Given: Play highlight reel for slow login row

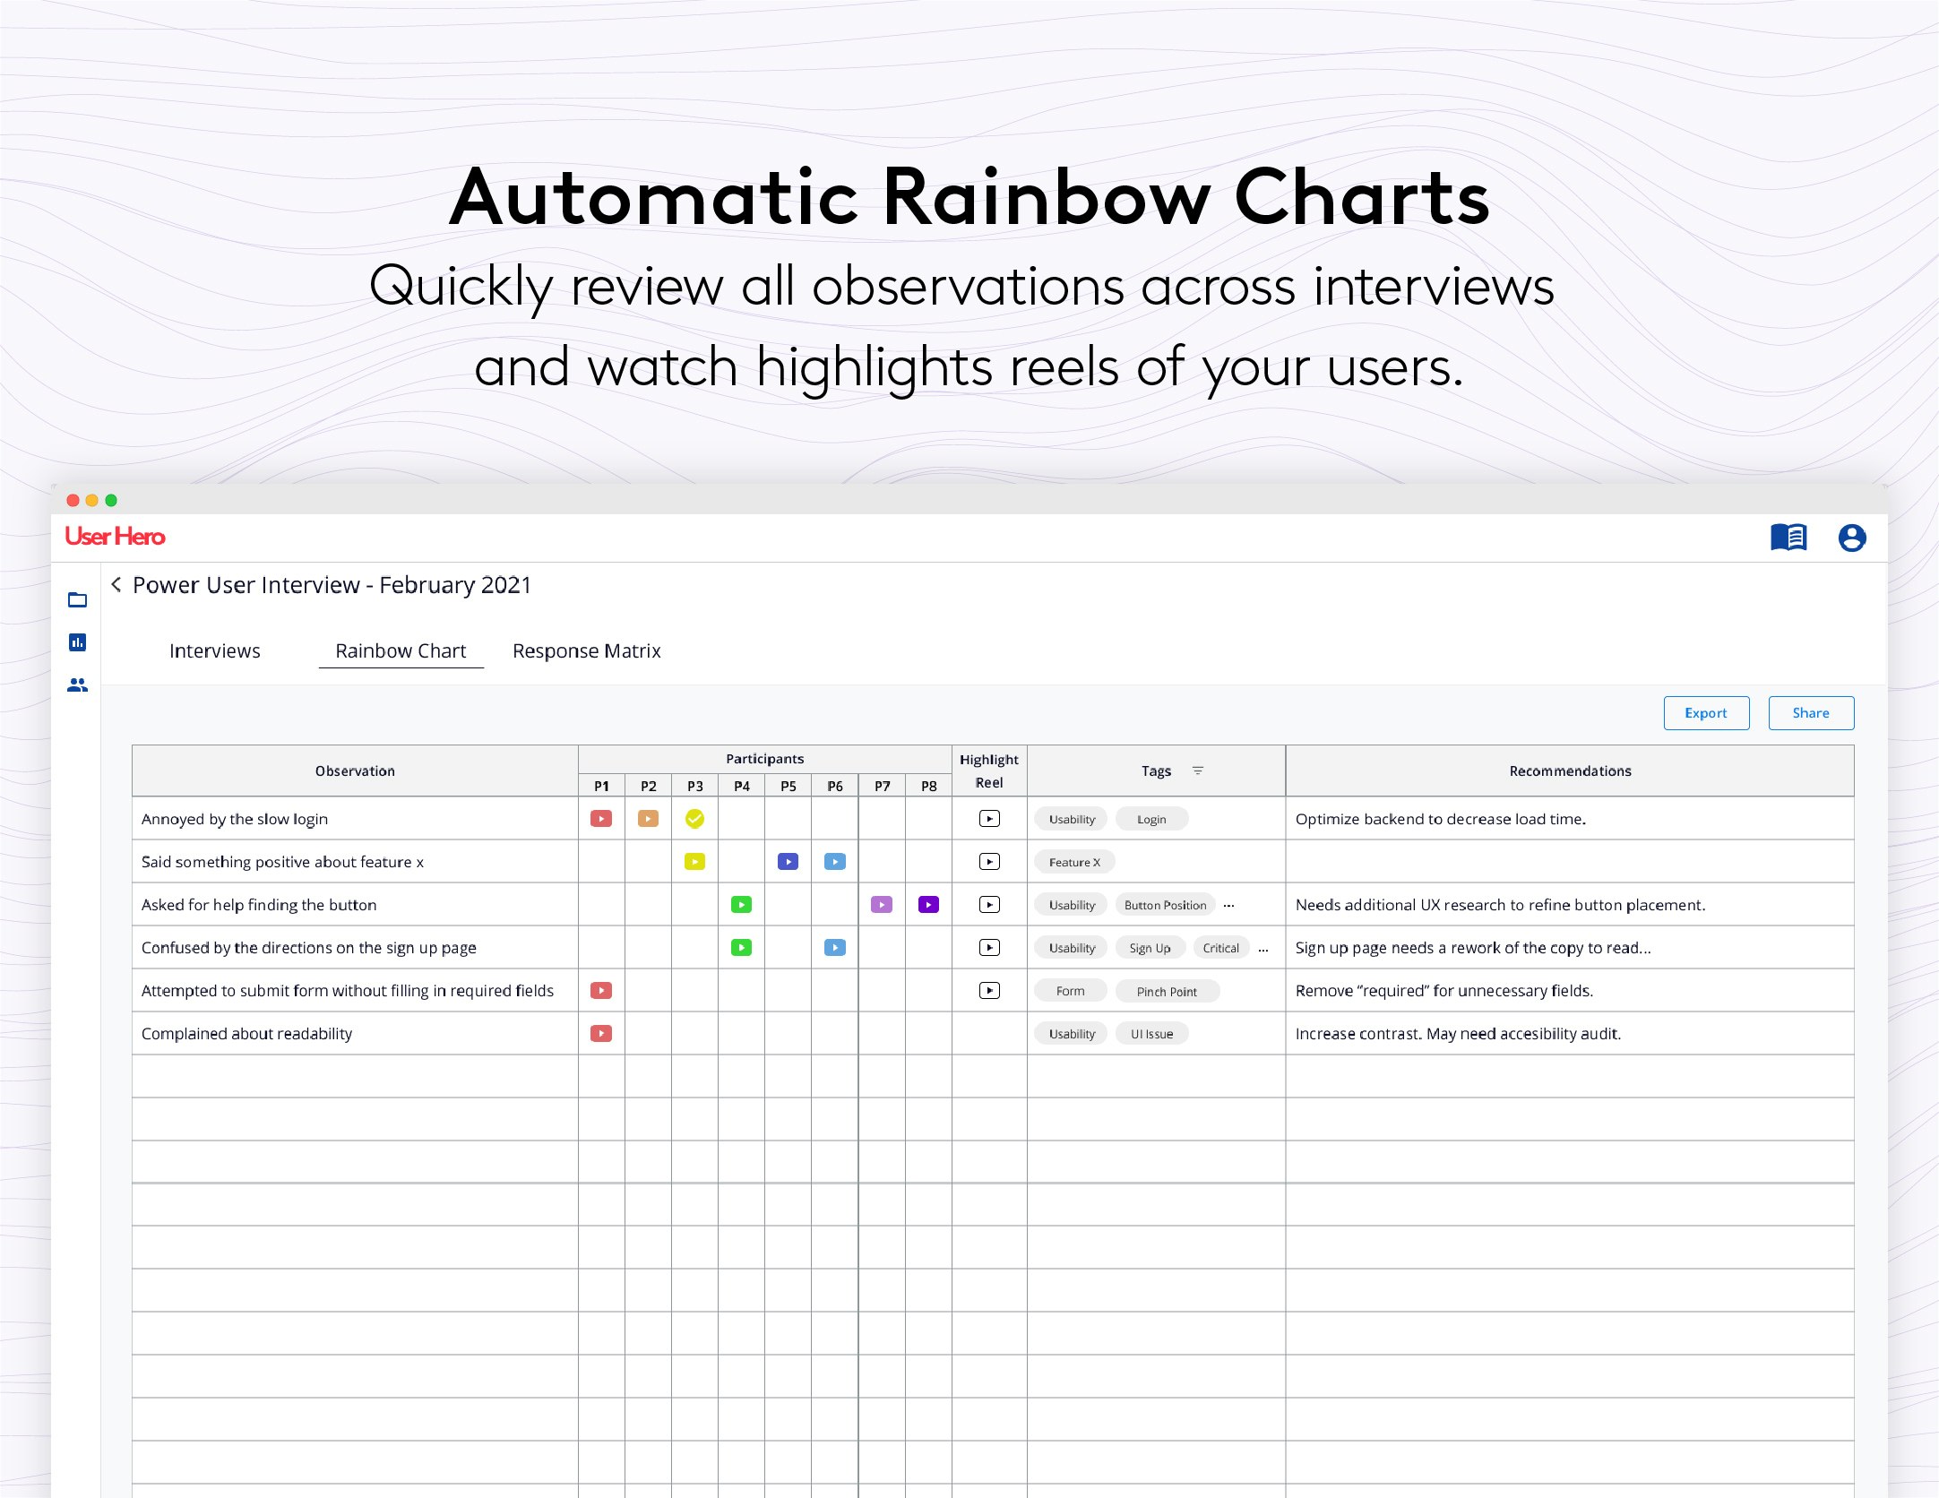Looking at the screenshot, I should tap(988, 818).
